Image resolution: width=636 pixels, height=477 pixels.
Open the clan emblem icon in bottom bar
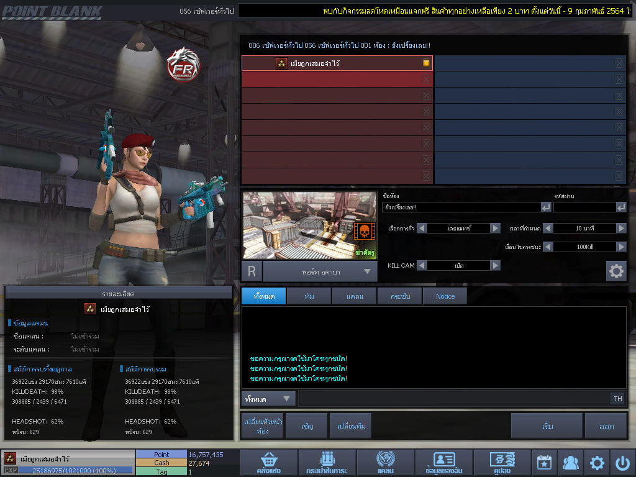[x=385, y=463]
